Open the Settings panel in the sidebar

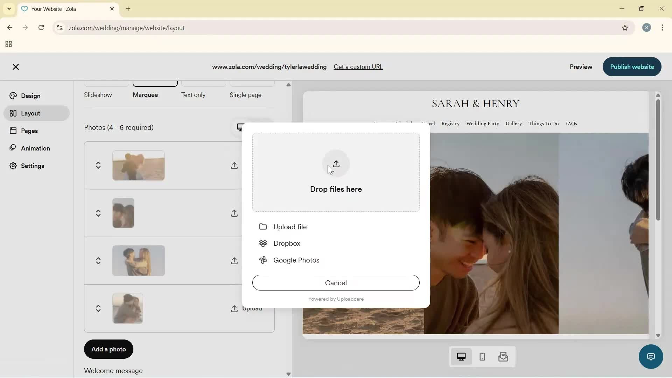[x=33, y=166]
